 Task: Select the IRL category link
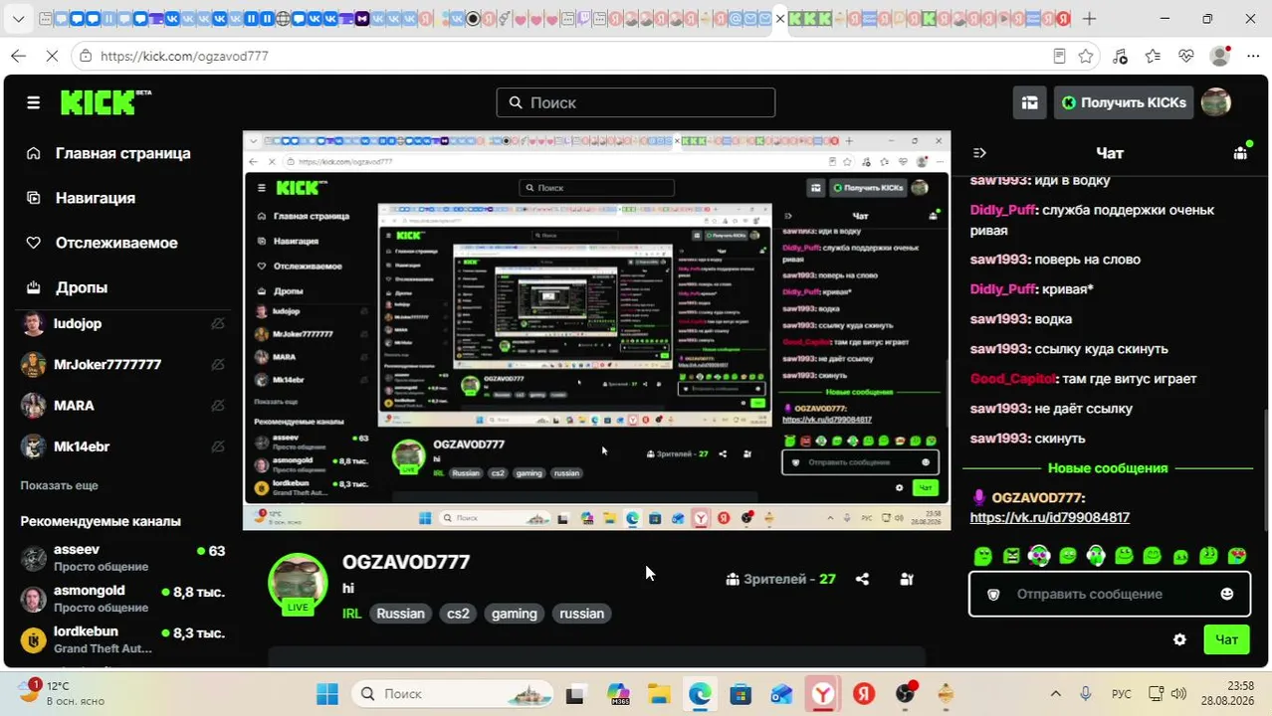(352, 614)
